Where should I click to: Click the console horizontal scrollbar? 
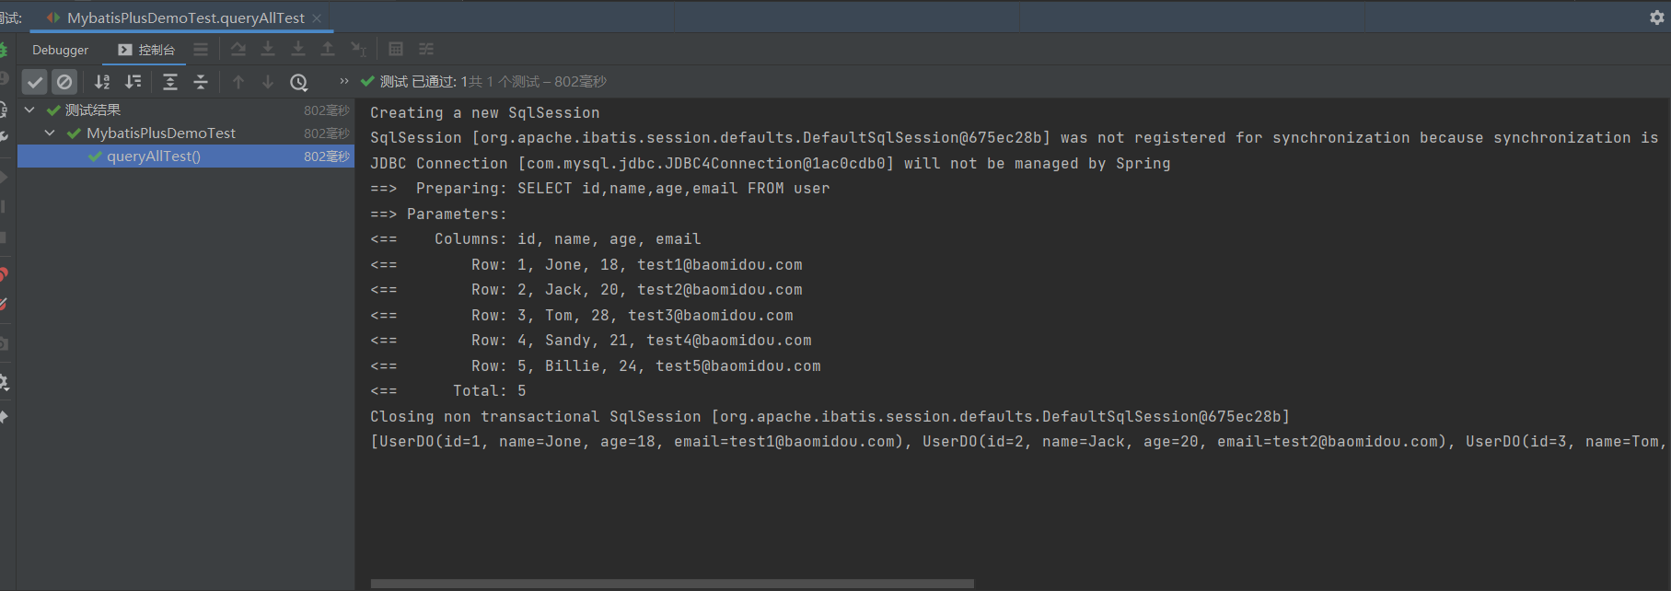tap(672, 584)
